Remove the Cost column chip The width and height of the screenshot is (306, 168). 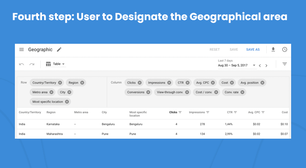[x=232, y=83]
